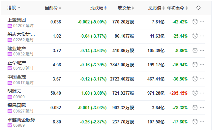Select stock code 00817 text

point(19,83)
